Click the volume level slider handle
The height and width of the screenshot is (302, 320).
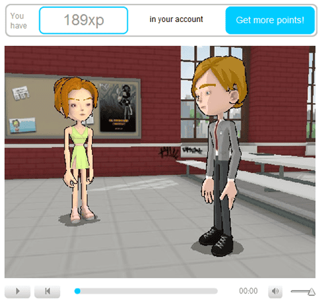tap(311, 291)
